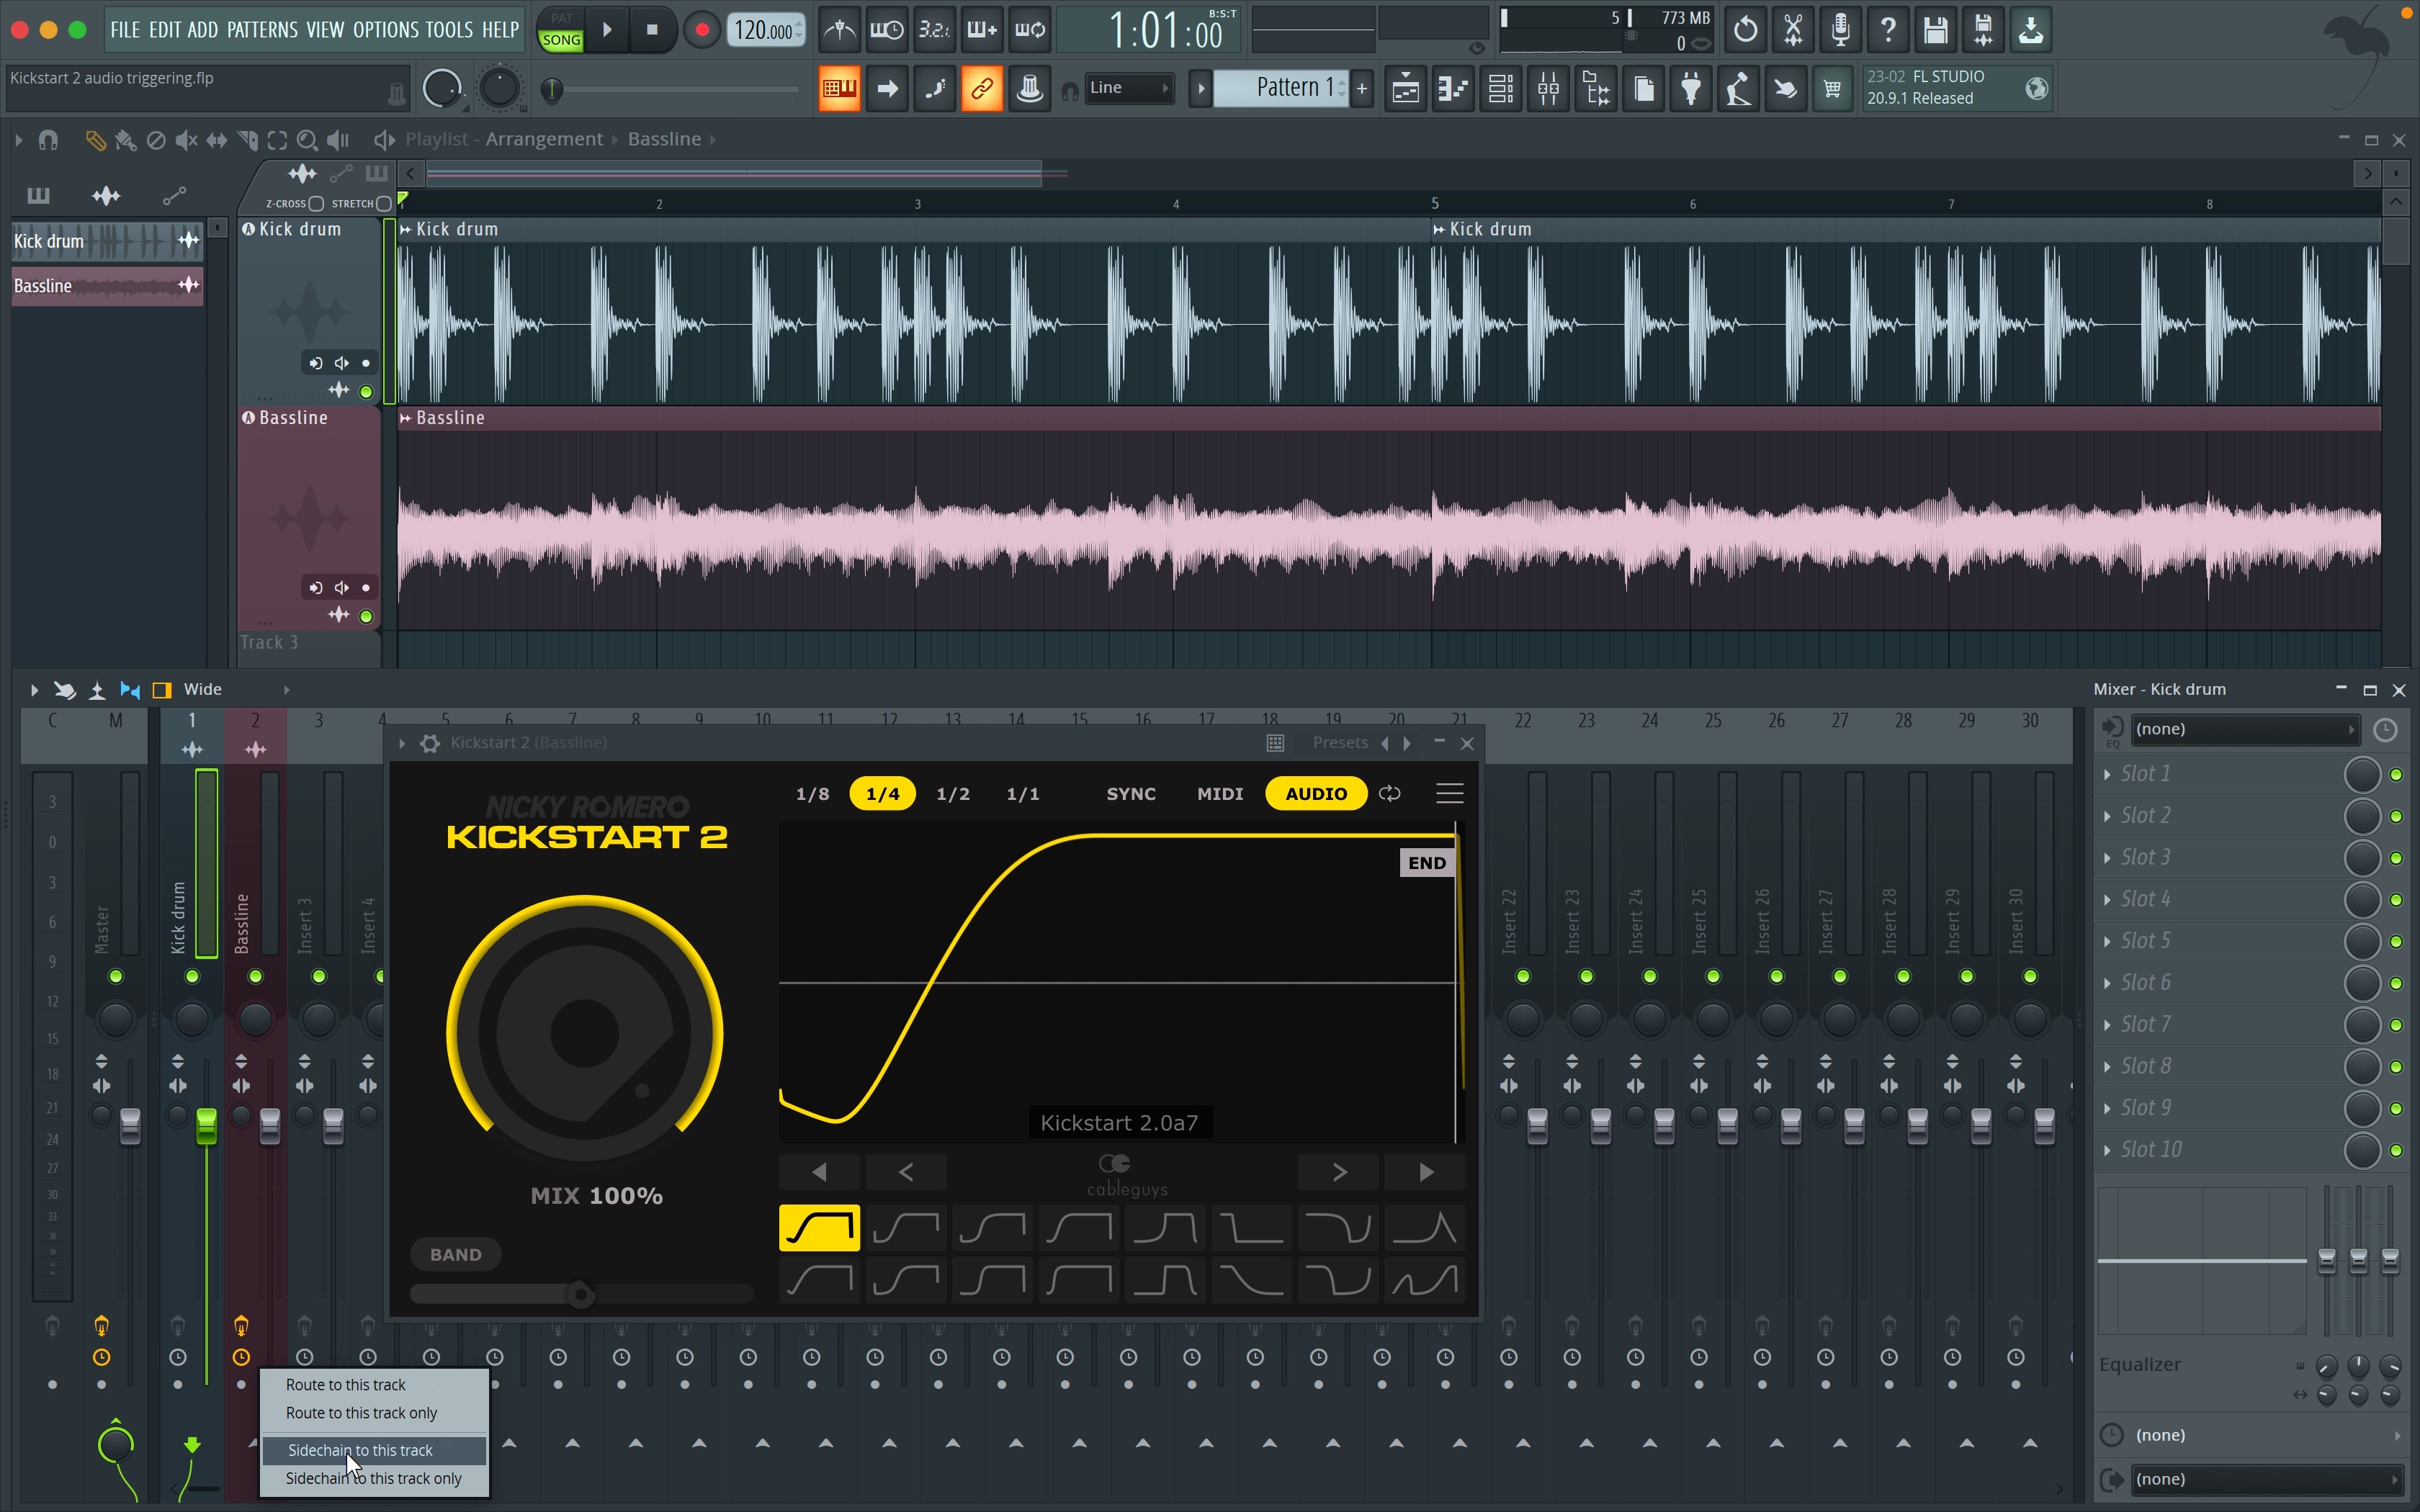Click the question mark help icon

[1888, 30]
